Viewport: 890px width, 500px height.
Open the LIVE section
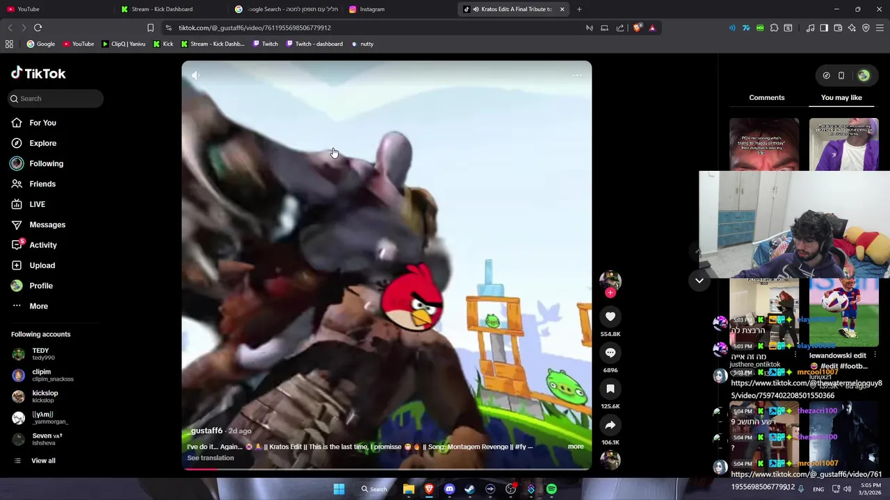[x=37, y=204]
